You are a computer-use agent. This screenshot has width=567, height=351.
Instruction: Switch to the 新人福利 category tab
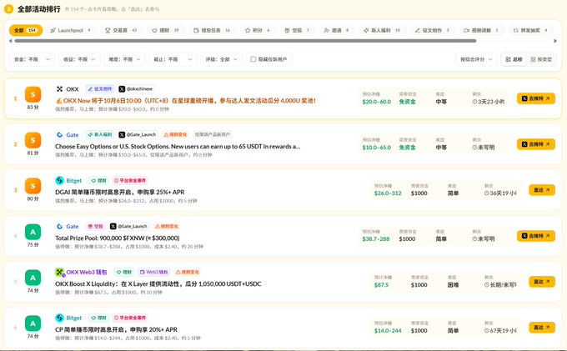pos(382,30)
